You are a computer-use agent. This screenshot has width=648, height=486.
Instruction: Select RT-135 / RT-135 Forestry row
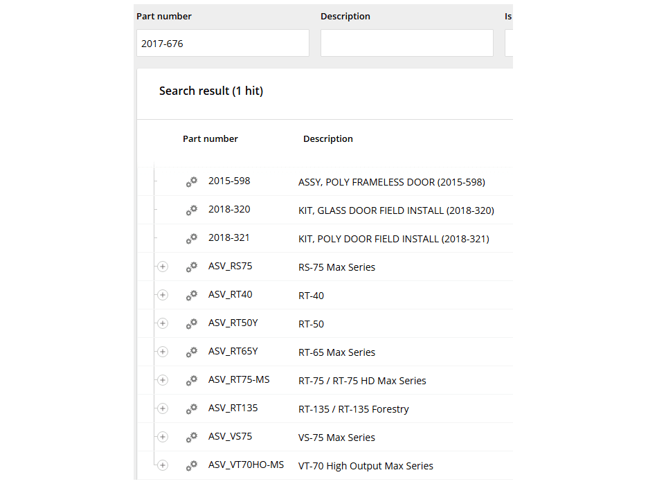coord(353,409)
